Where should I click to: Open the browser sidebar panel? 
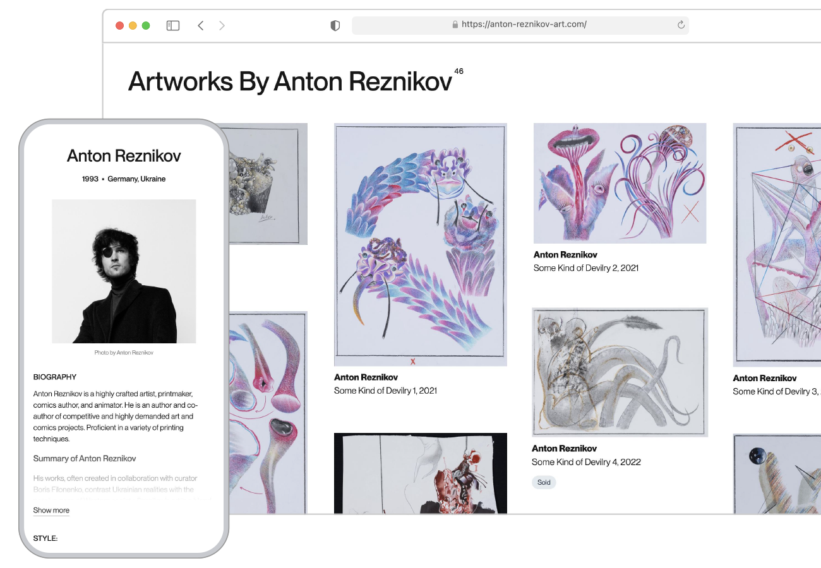pyautogui.click(x=172, y=25)
